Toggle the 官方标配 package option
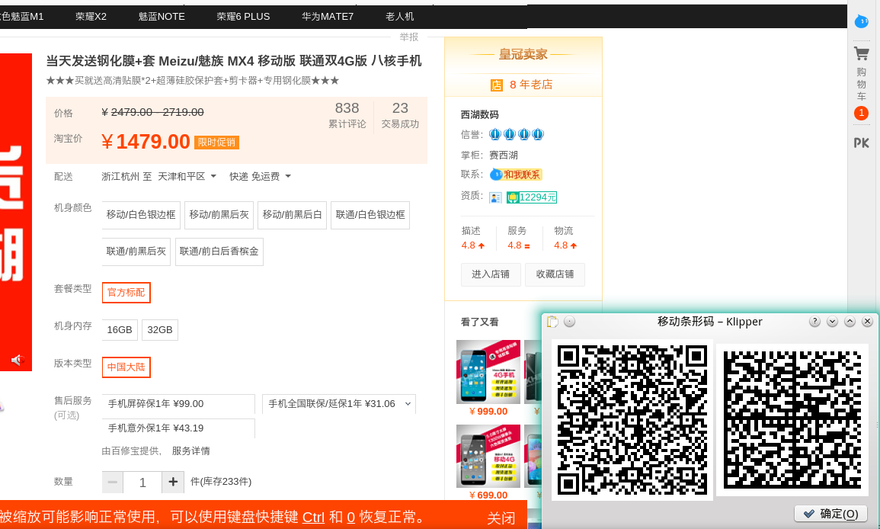The height and width of the screenshot is (529, 880). coord(126,293)
